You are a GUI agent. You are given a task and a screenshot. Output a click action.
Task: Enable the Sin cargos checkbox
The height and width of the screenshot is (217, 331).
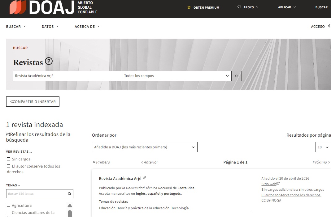coord(9,159)
